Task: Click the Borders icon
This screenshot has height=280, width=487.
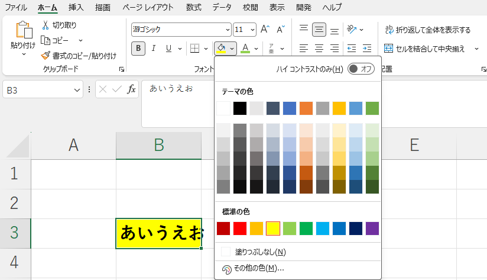Action: pos(194,48)
